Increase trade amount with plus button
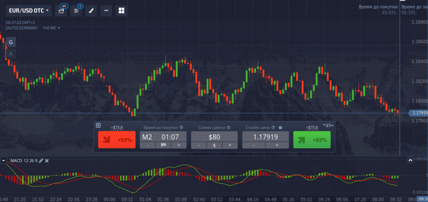 click(x=230, y=146)
